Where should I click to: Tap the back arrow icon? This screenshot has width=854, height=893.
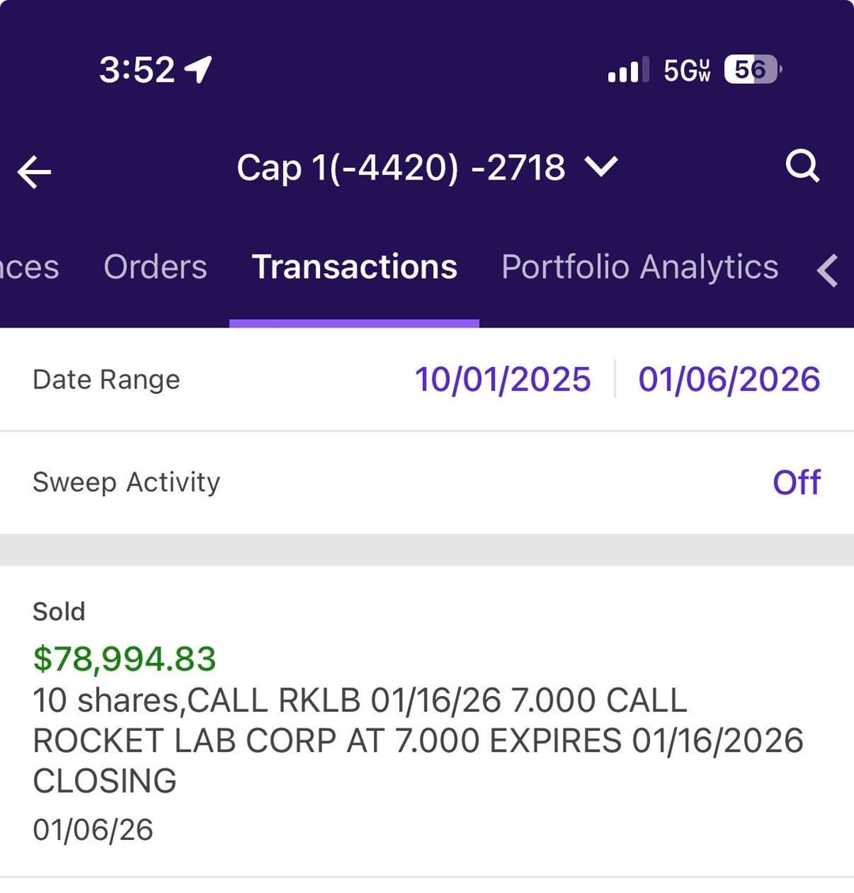pyautogui.click(x=34, y=172)
